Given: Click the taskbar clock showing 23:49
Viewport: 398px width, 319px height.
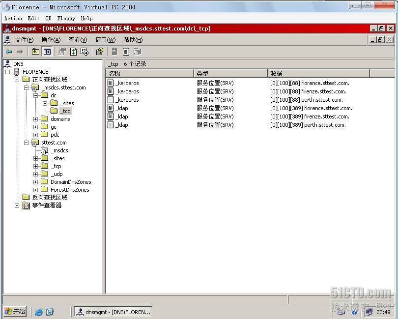Looking at the screenshot, I should 384,312.
